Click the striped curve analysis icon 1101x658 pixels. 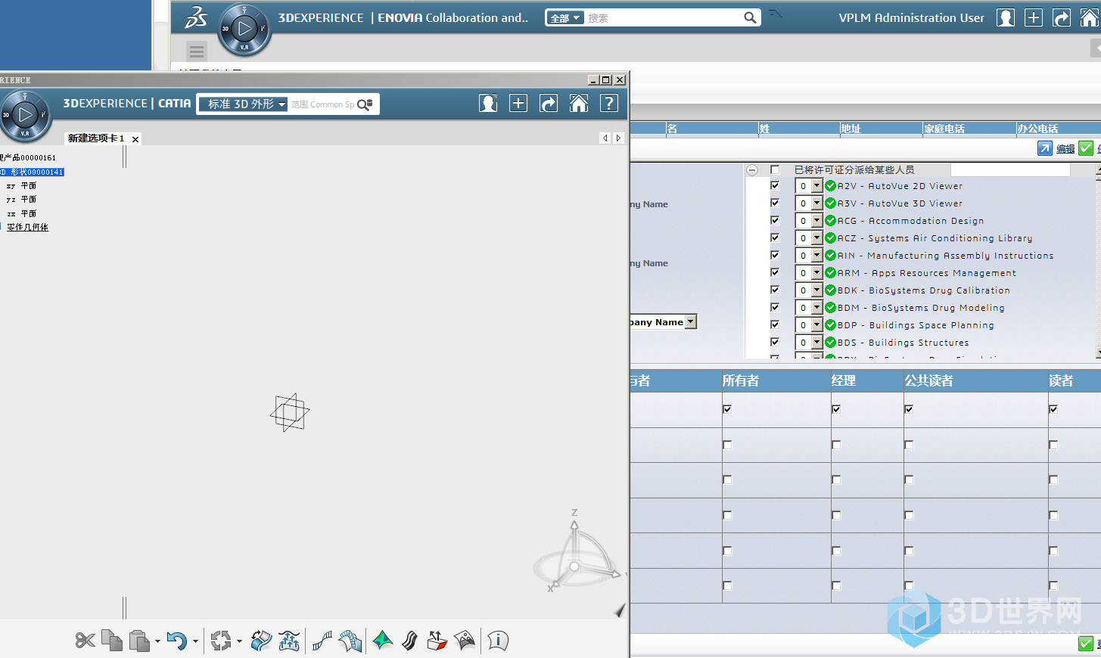coord(322,641)
